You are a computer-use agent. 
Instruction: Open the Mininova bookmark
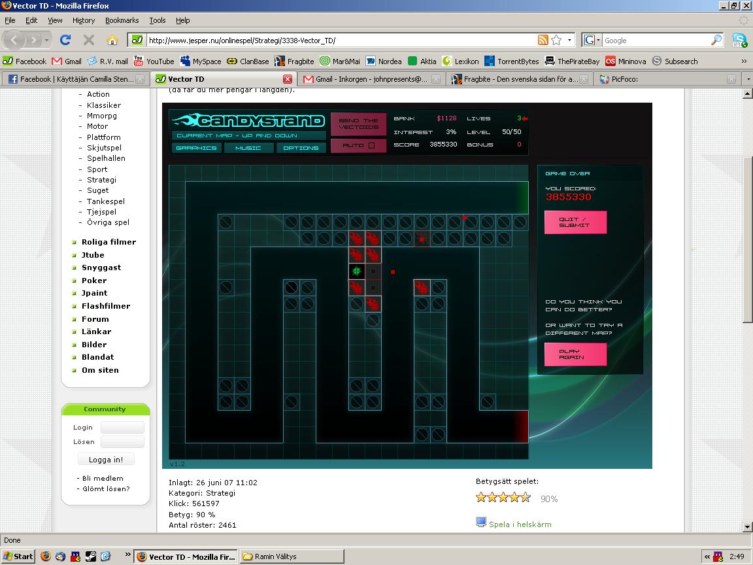[x=626, y=61]
